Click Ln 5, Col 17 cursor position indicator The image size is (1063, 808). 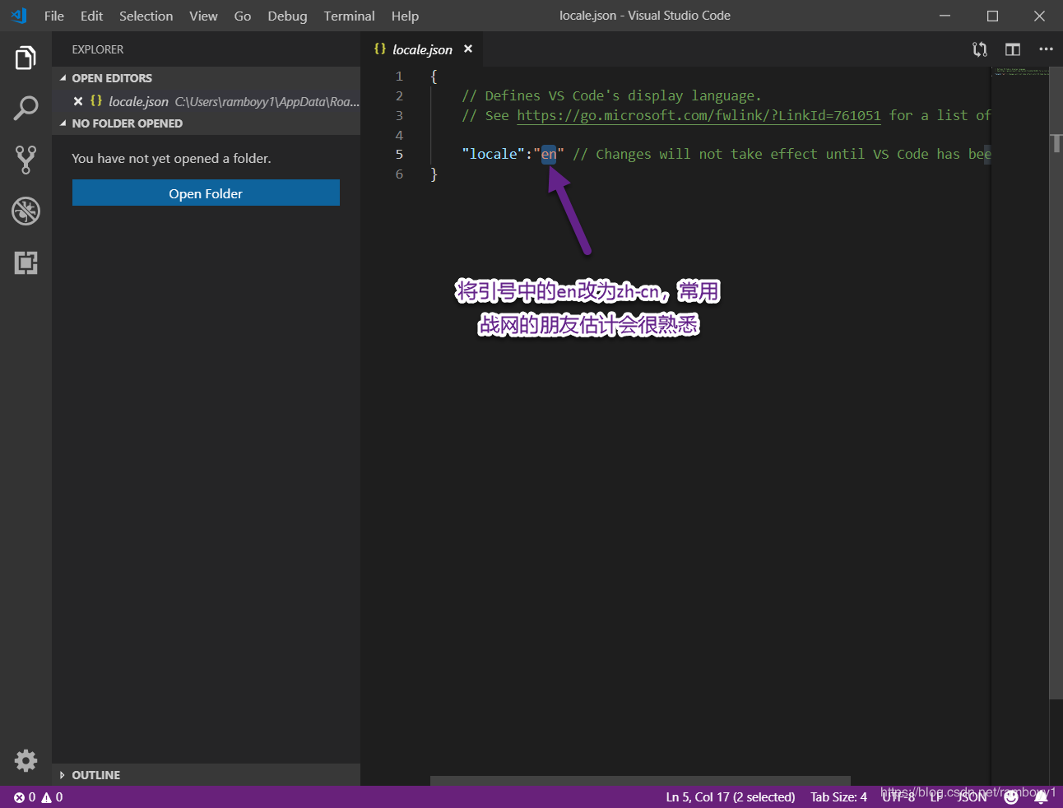[730, 797]
